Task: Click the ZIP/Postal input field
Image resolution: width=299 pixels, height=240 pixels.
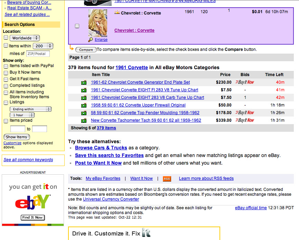Action: tap(38, 54)
